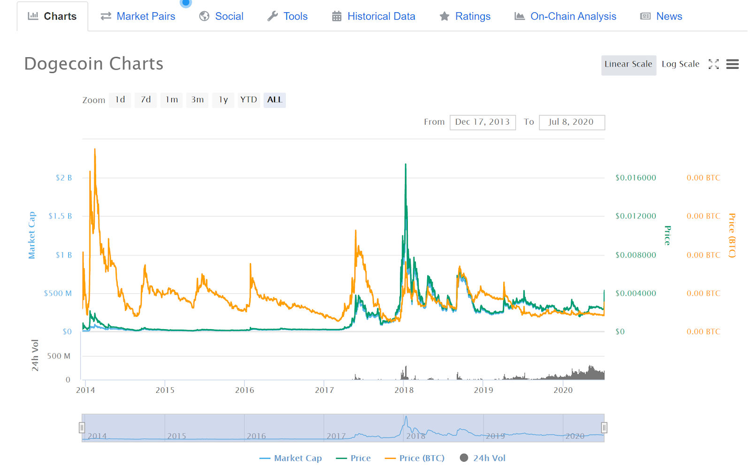Click the exchange arrows icon for Market Pairs
Viewport: 751px width, 466px height.
coord(106,16)
